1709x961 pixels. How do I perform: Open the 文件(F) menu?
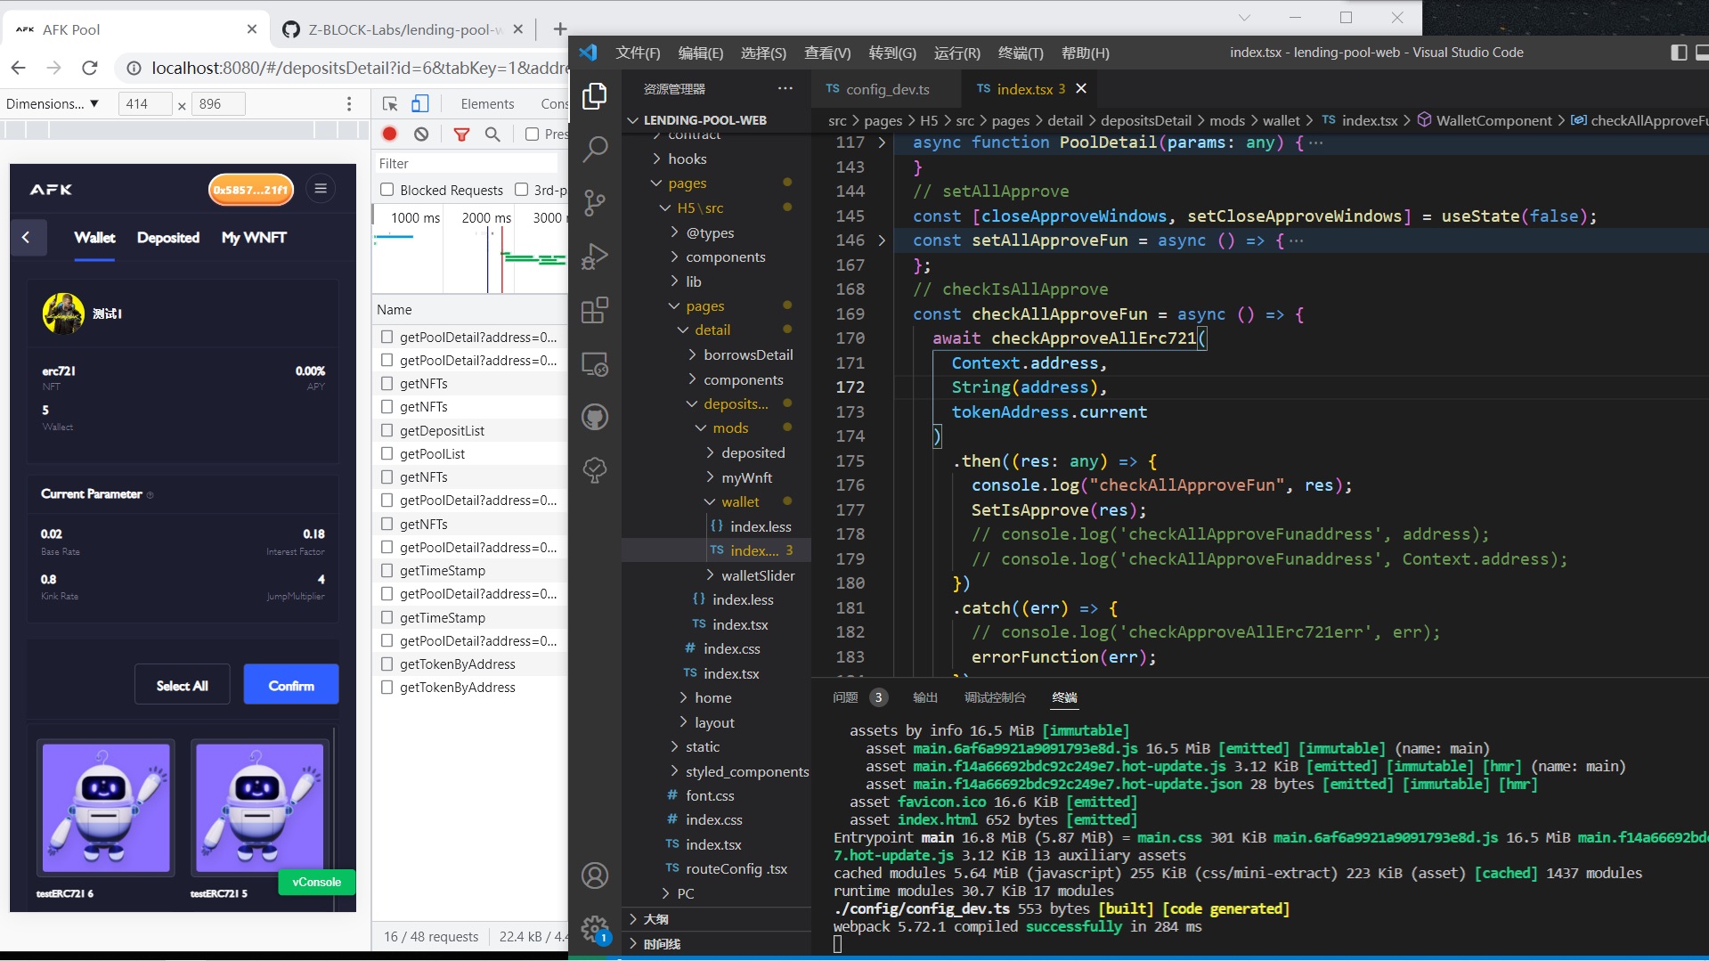638,53
